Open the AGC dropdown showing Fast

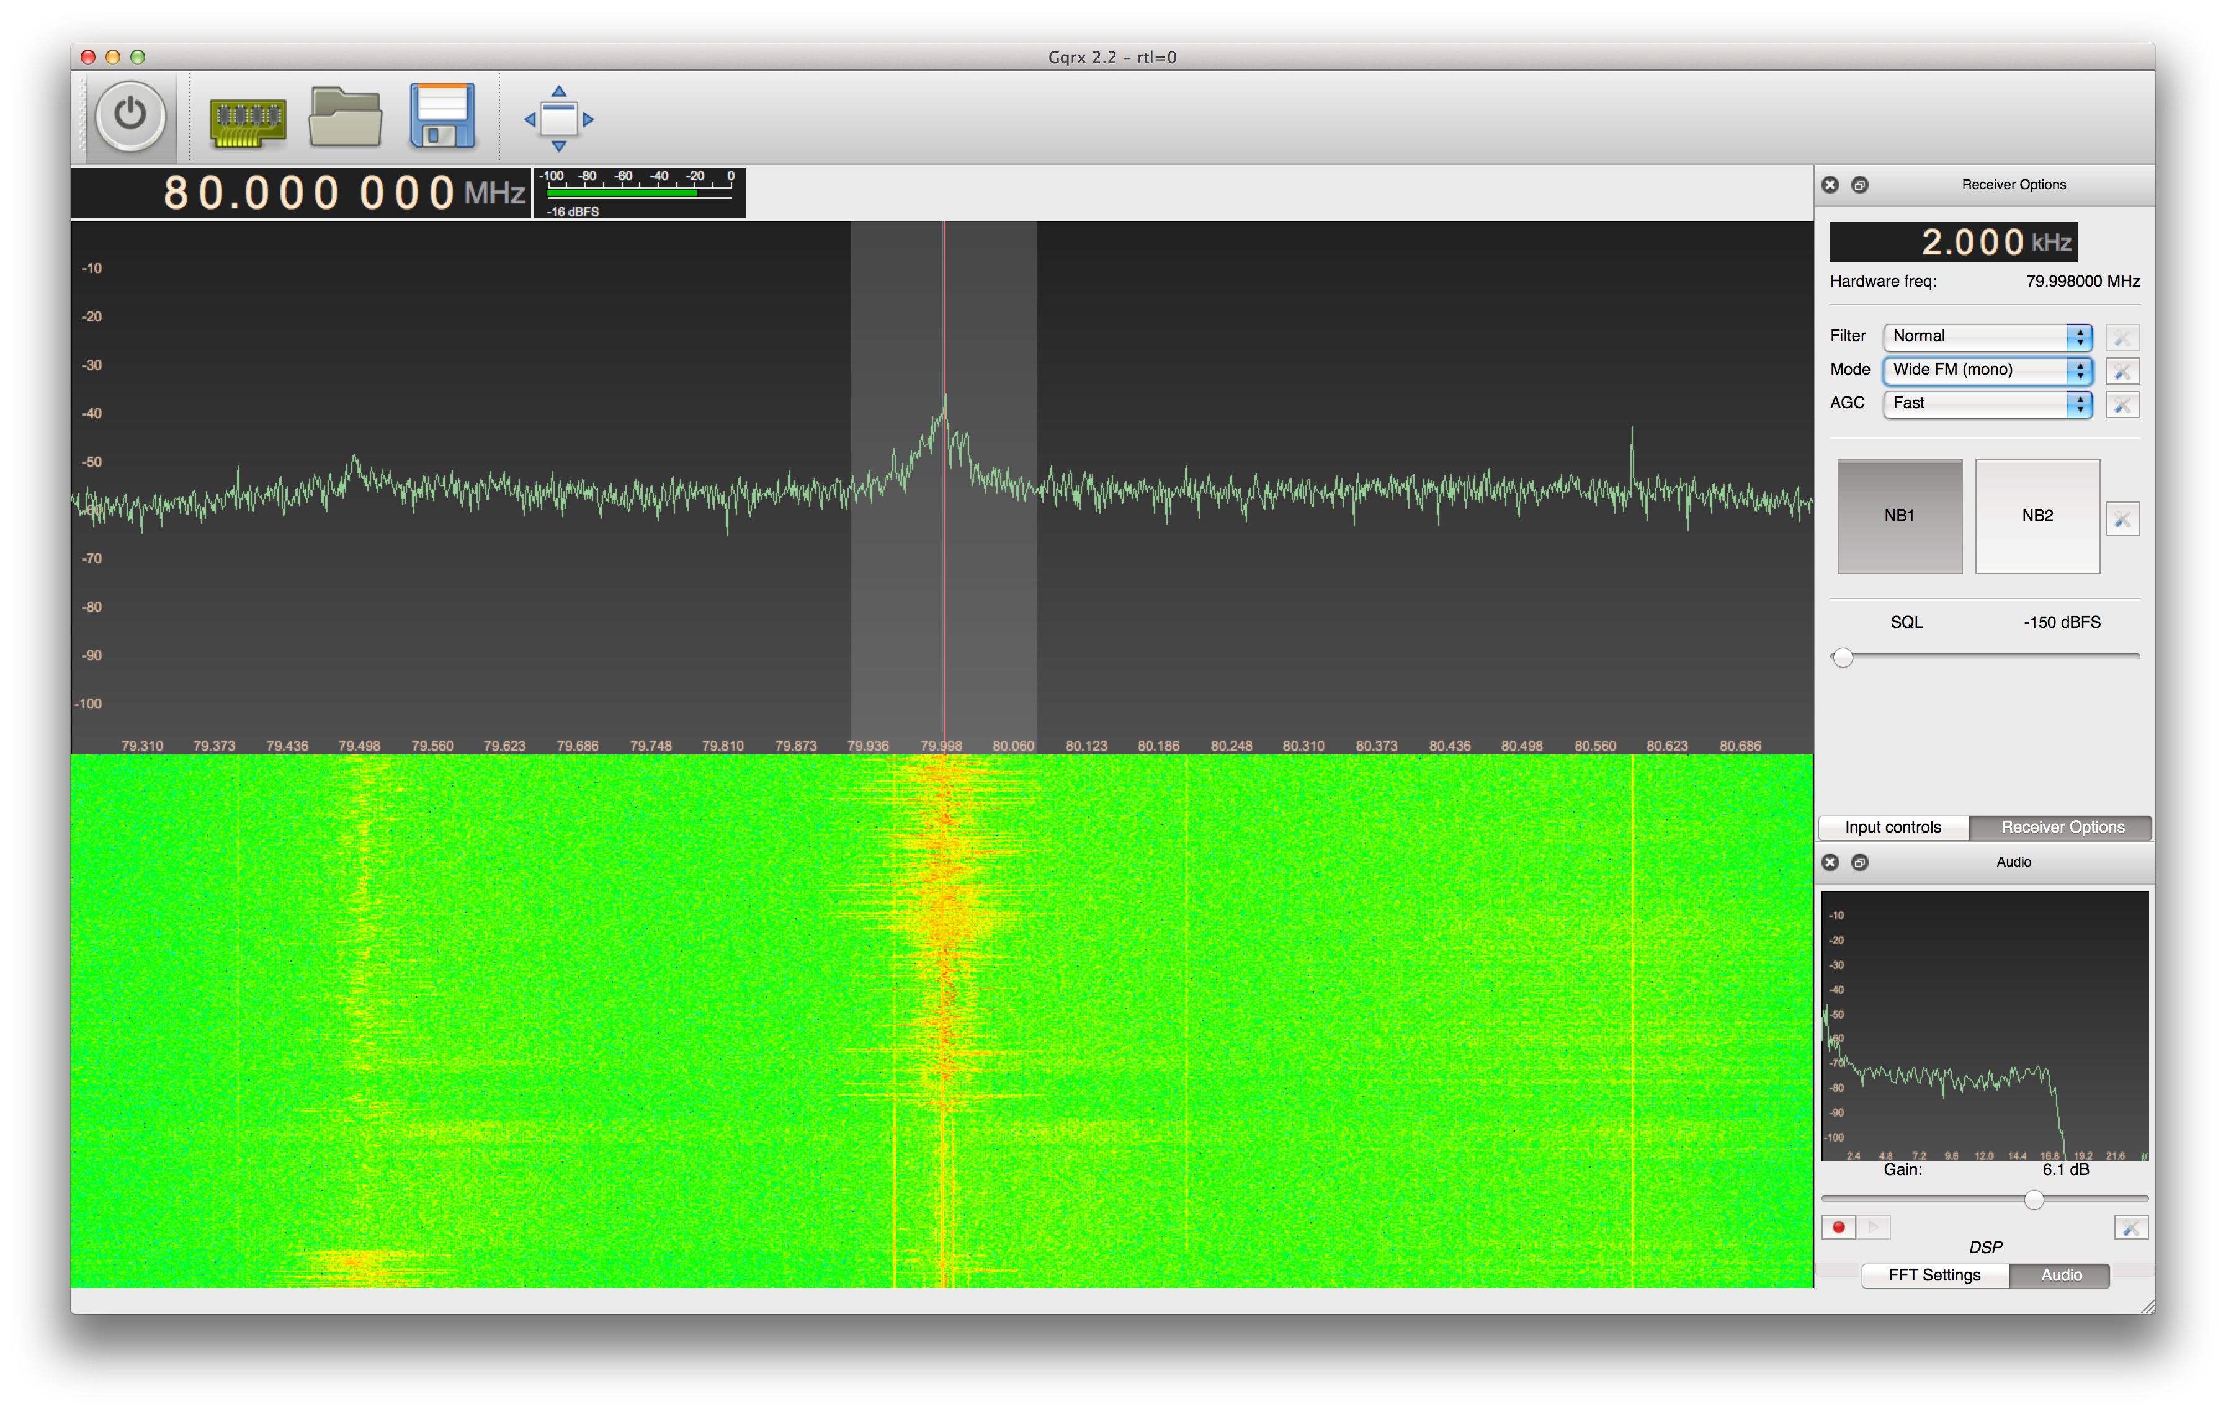point(1987,403)
